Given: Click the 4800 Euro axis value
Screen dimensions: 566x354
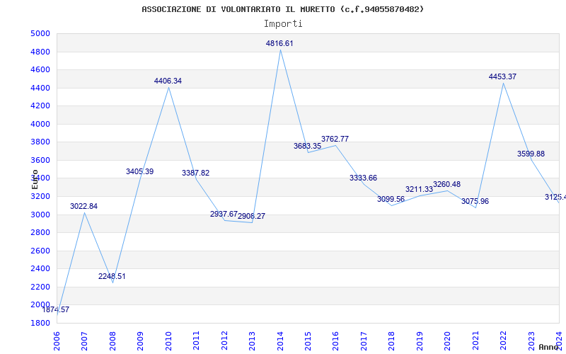Looking at the screenshot, I should click(40, 52).
